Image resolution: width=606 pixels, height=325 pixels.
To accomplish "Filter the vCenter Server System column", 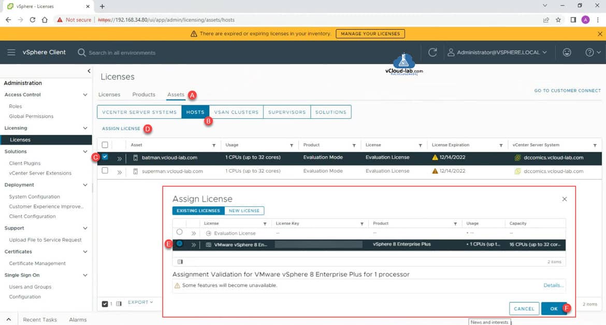I will click(595, 146).
